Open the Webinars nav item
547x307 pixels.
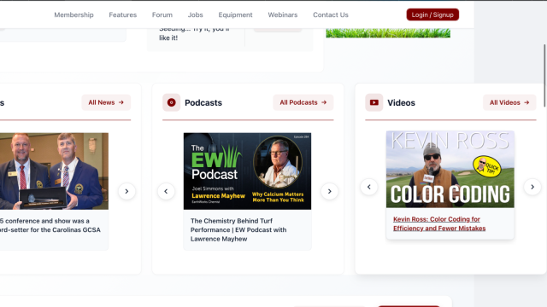click(283, 15)
